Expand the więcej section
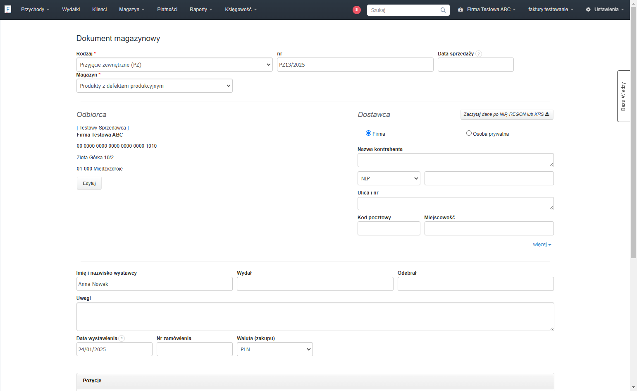Screen dimensions: 637x391 click(542, 245)
